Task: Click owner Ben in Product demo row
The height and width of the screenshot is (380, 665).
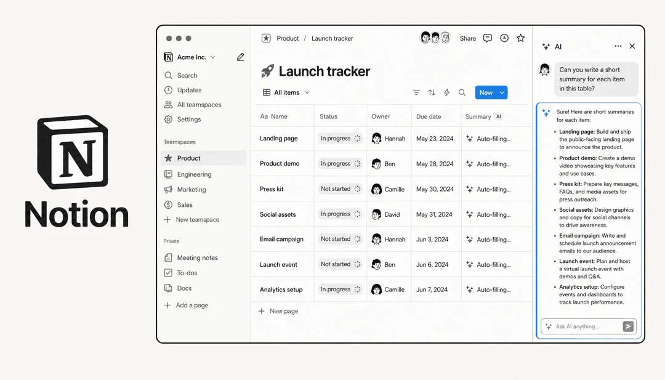Action: click(x=384, y=164)
